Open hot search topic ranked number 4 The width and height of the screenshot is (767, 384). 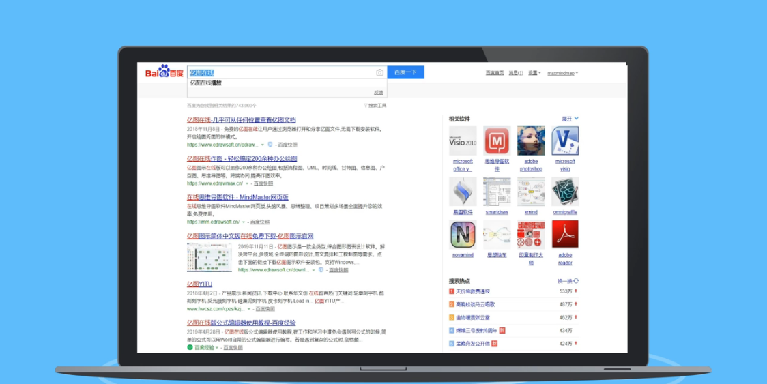coord(477,331)
